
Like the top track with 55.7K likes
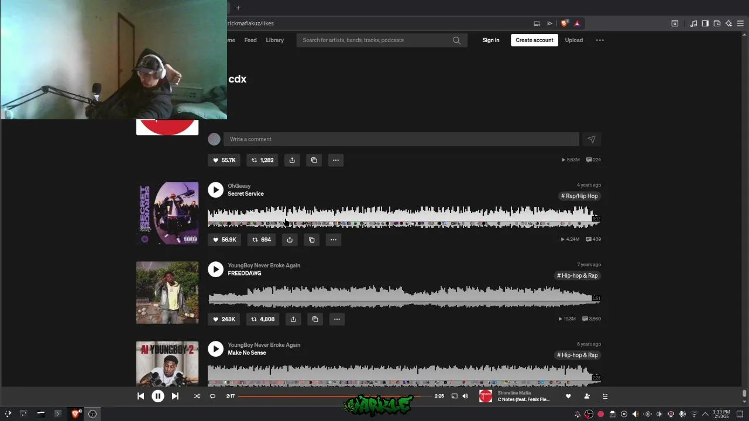[224, 160]
